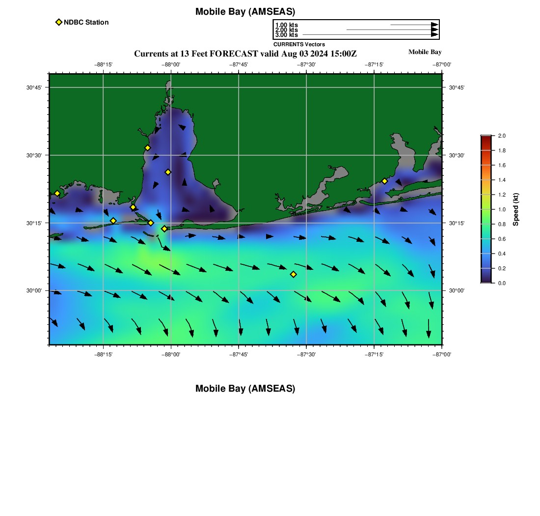Screen dimensions: 540x516
Task: Select the station diamond in central Mobile Bay
Action: tap(168, 172)
